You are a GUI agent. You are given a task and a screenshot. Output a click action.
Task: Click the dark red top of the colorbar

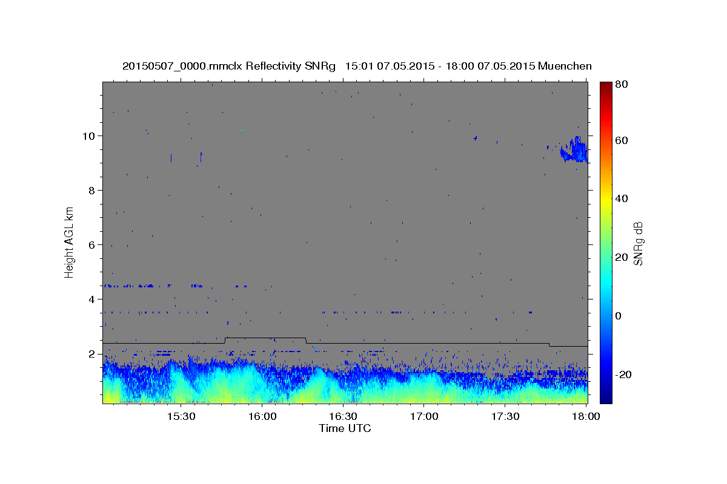pyautogui.click(x=605, y=88)
